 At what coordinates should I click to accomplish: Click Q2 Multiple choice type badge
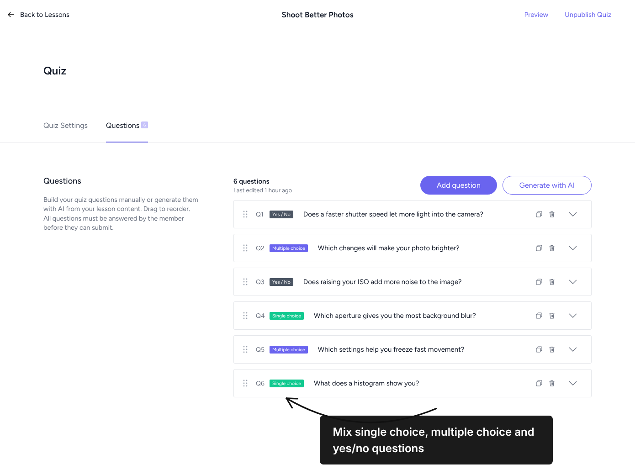point(289,248)
